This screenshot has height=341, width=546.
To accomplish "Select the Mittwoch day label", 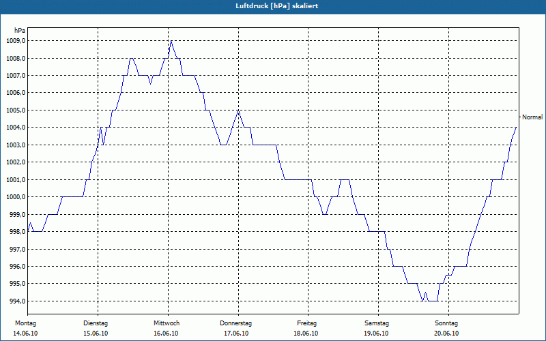I will tap(167, 323).
